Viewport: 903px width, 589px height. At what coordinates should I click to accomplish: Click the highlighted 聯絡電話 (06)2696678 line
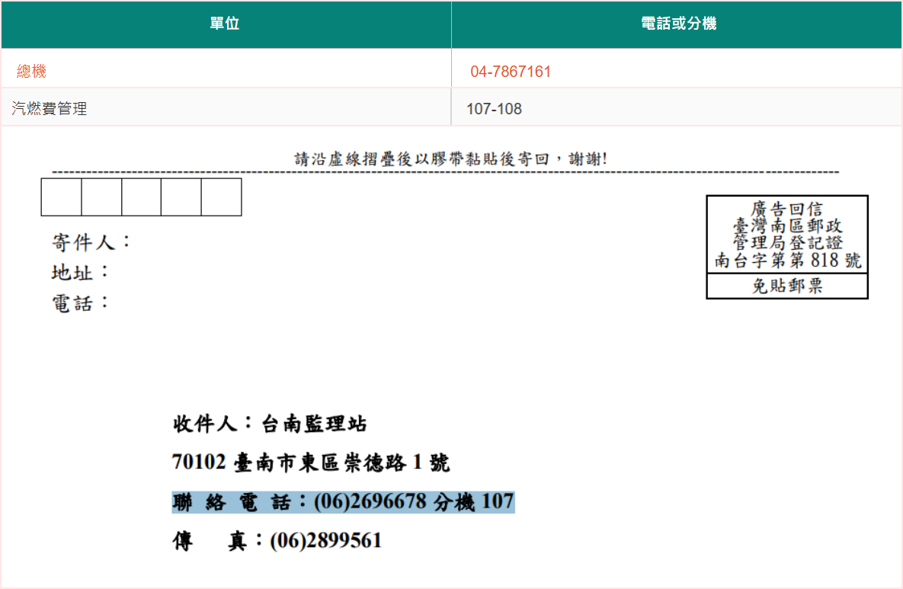343,502
